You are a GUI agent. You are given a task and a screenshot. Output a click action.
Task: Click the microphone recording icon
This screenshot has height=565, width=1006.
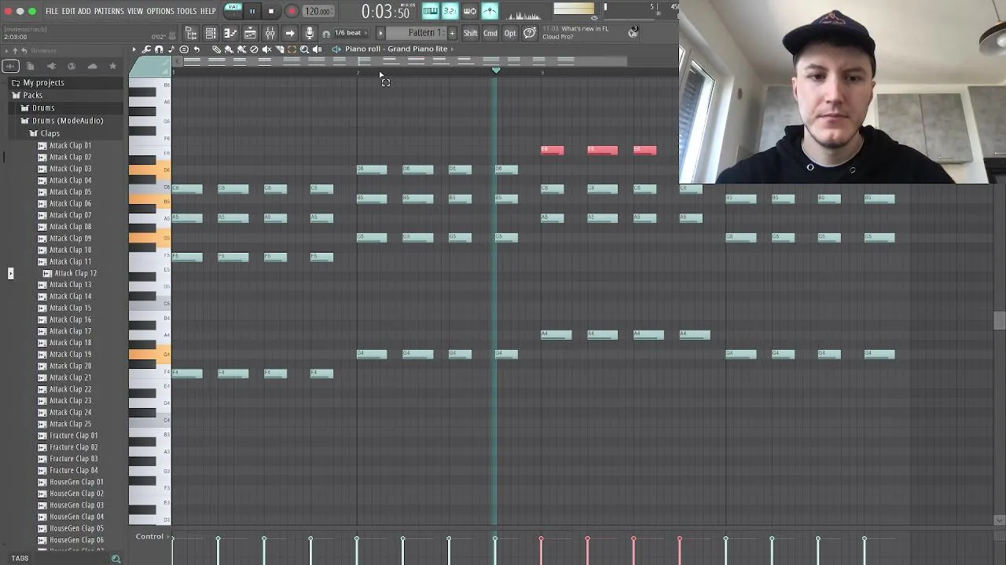pos(310,33)
